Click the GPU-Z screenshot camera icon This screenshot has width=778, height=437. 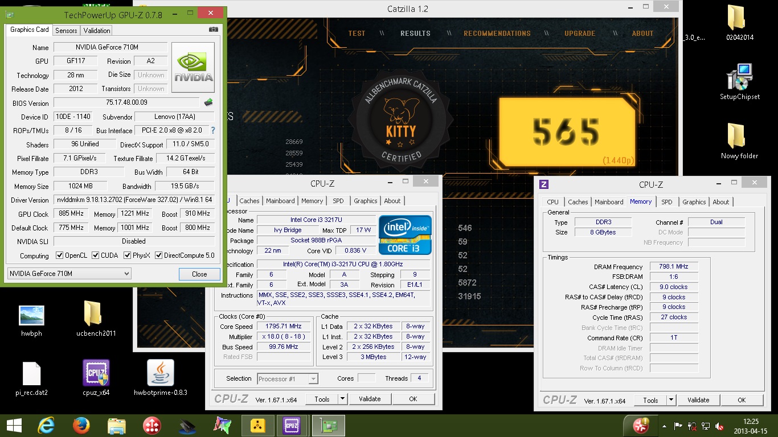(214, 30)
